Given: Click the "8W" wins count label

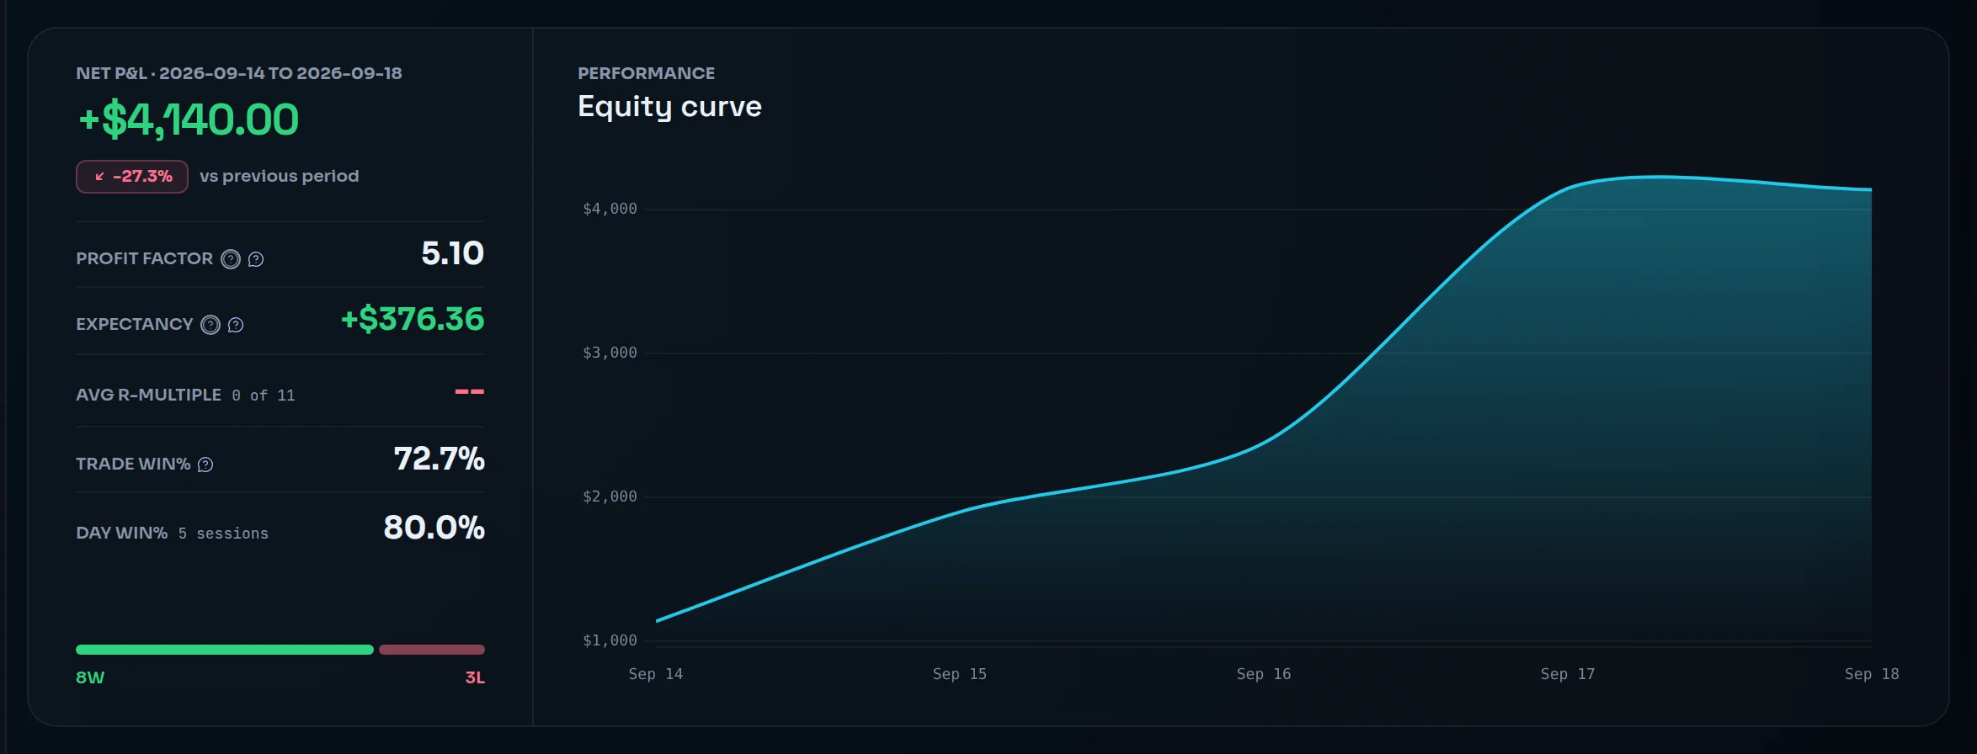Looking at the screenshot, I should [90, 677].
